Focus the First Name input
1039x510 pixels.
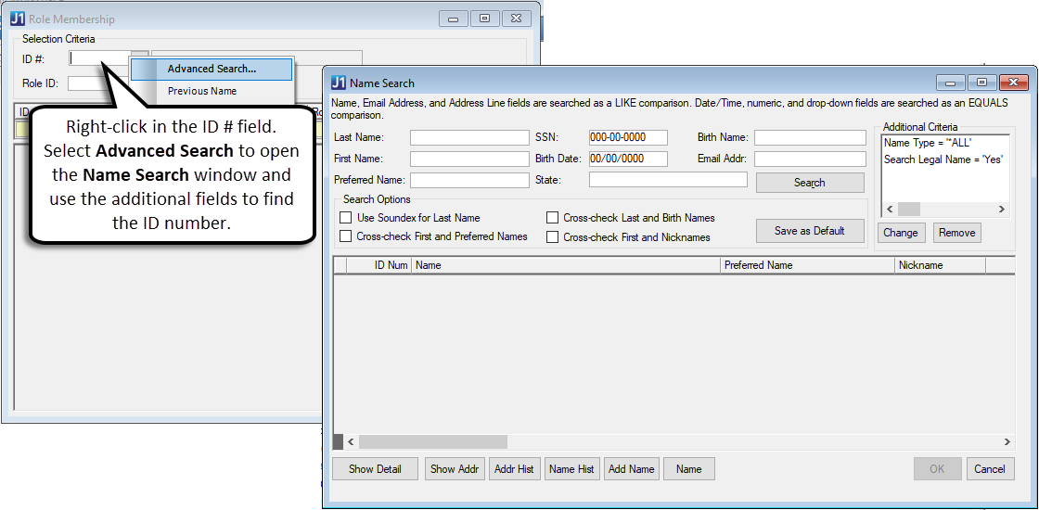[x=469, y=159]
